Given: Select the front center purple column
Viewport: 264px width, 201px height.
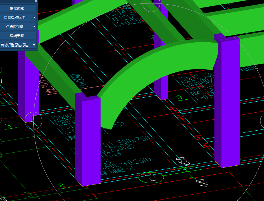Looking at the screenshot, I should pos(88,140).
